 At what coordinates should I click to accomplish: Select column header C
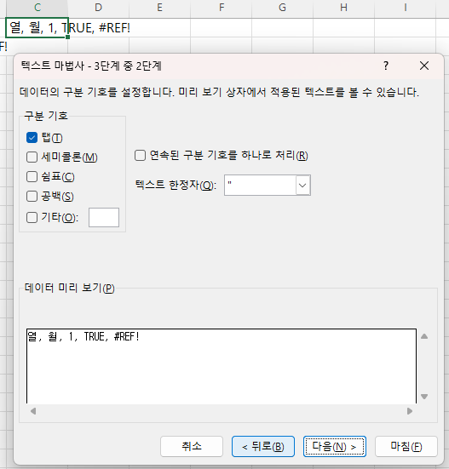pyautogui.click(x=37, y=8)
